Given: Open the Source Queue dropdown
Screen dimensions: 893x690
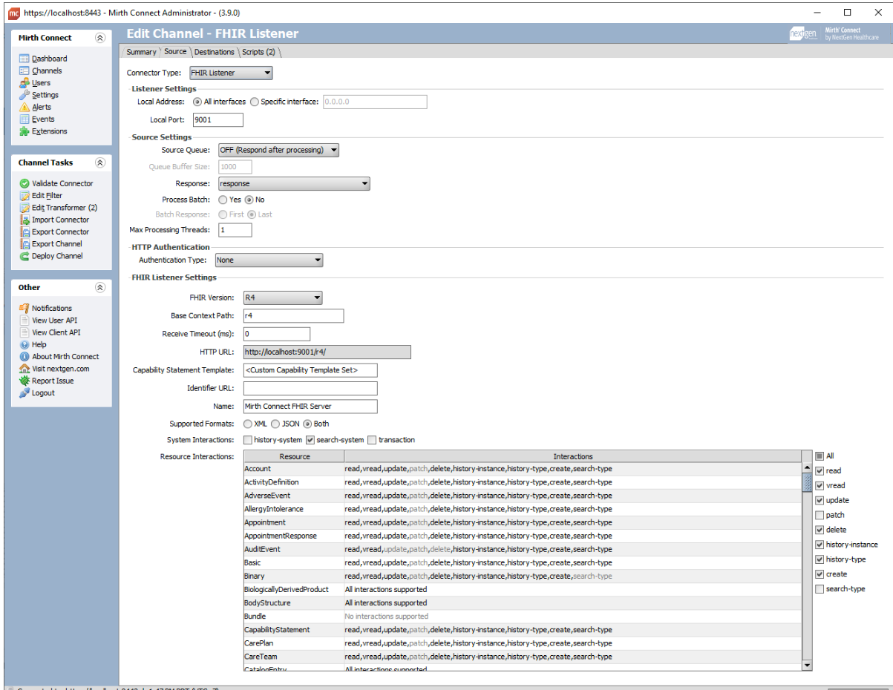Looking at the screenshot, I should point(278,150).
